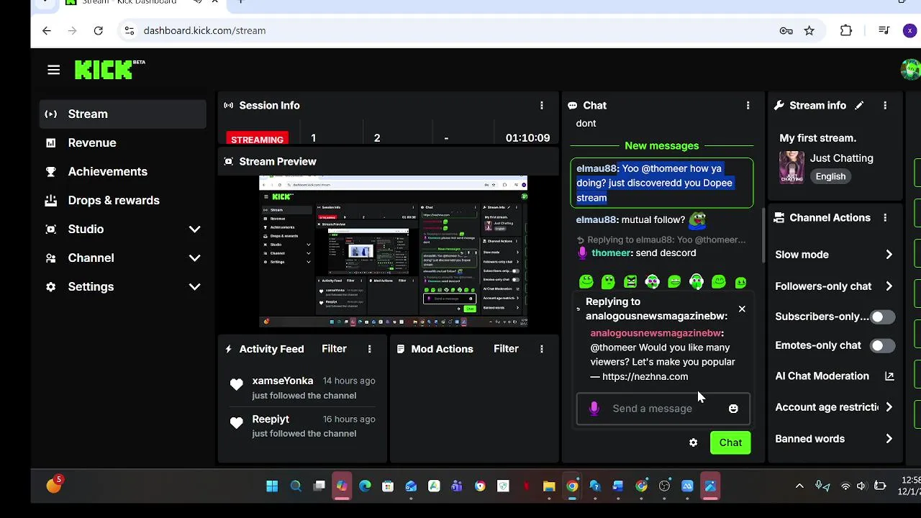View site information icon in address bar

(x=130, y=30)
